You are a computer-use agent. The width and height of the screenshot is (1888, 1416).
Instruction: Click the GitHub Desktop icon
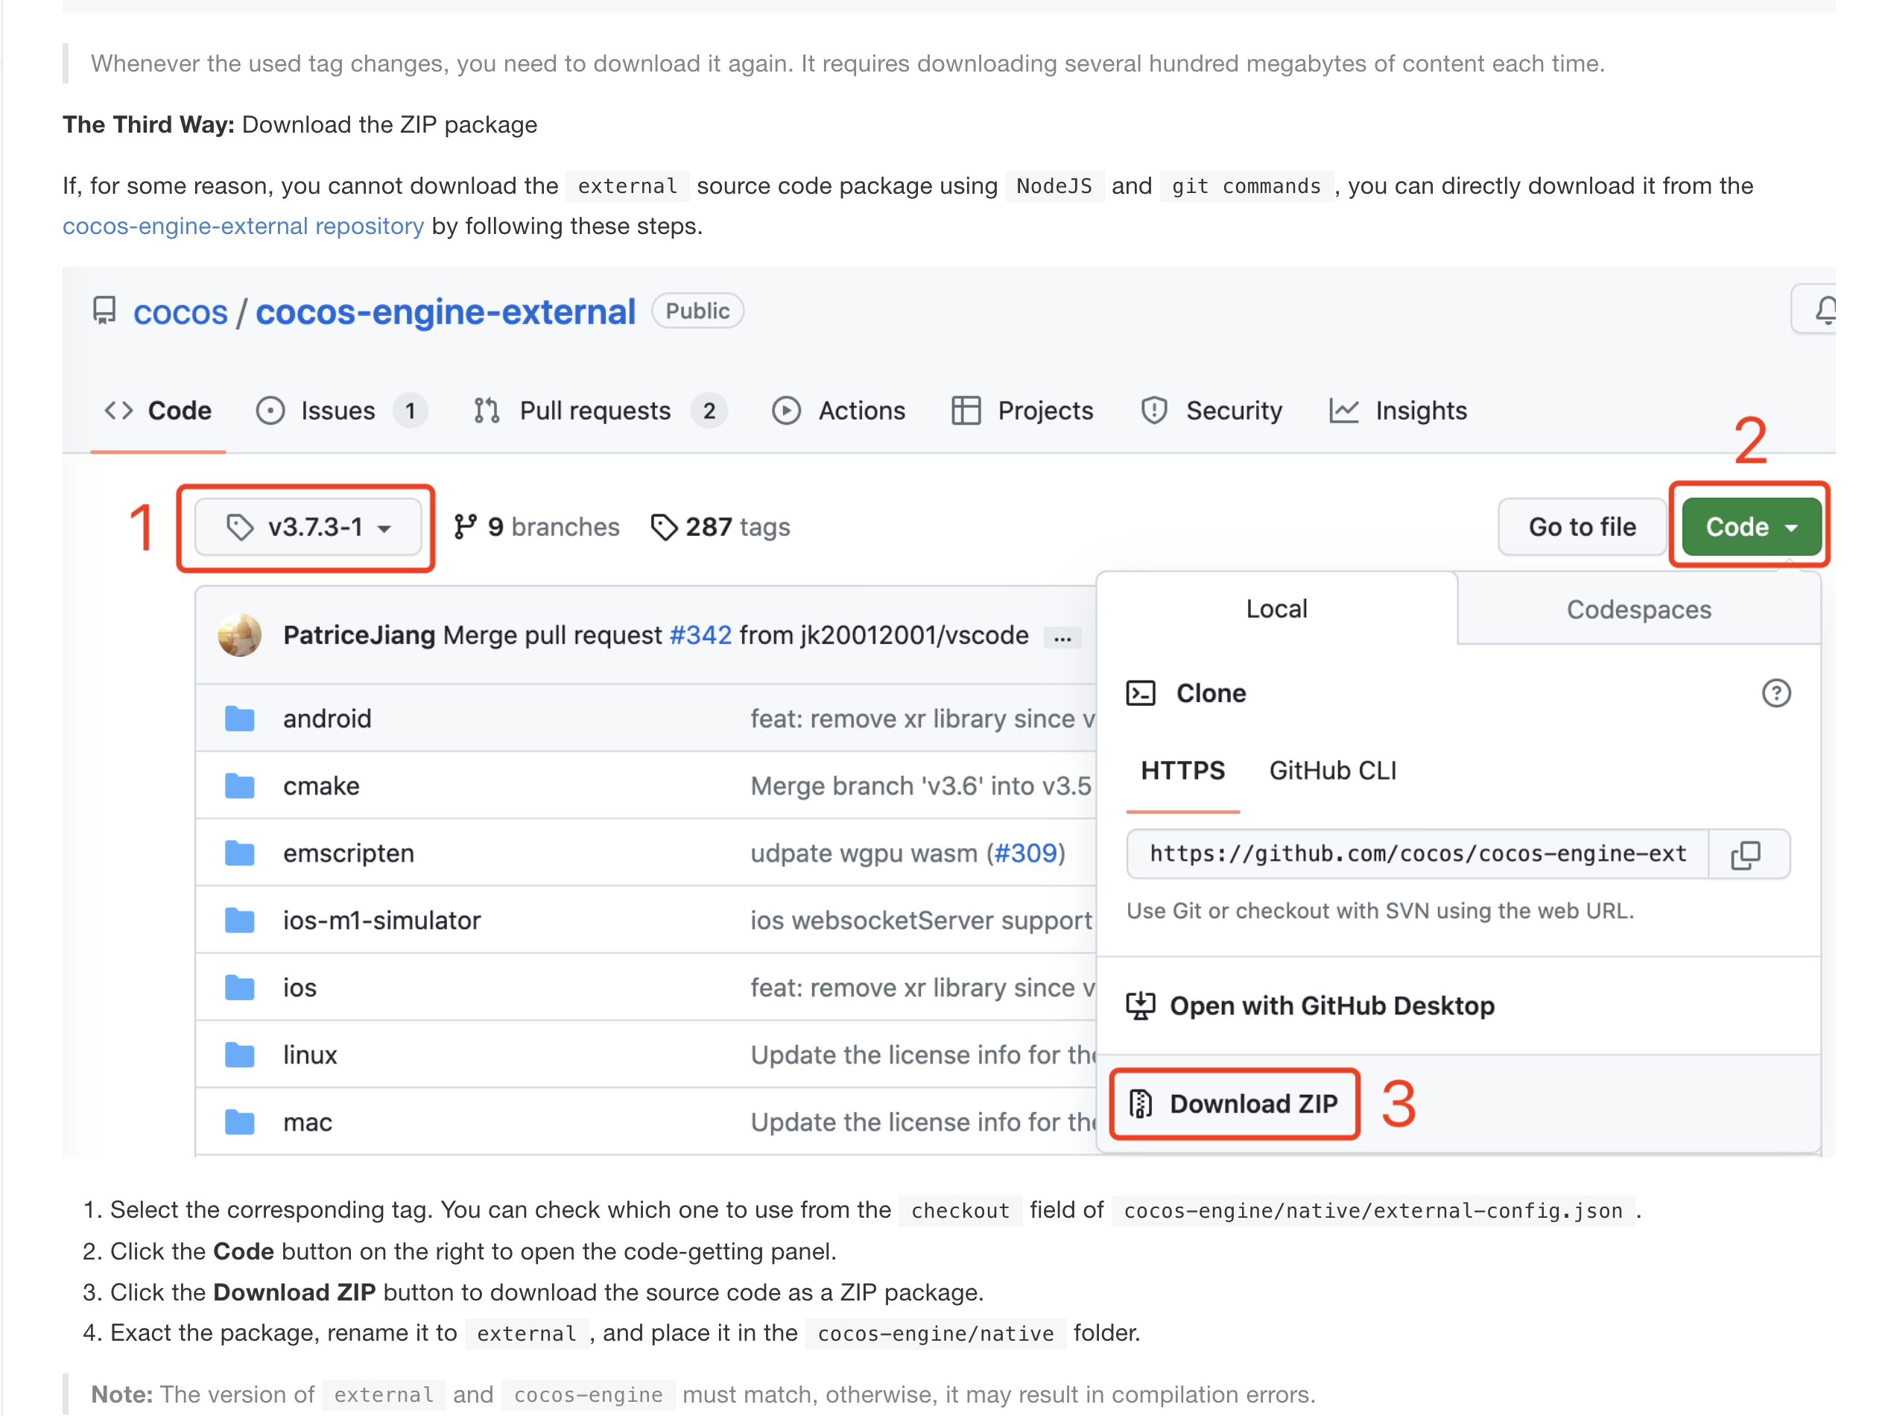point(1140,1005)
